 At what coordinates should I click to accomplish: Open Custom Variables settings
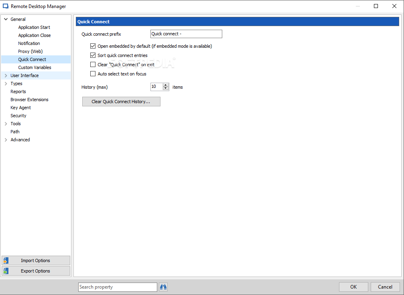(x=35, y=67)
